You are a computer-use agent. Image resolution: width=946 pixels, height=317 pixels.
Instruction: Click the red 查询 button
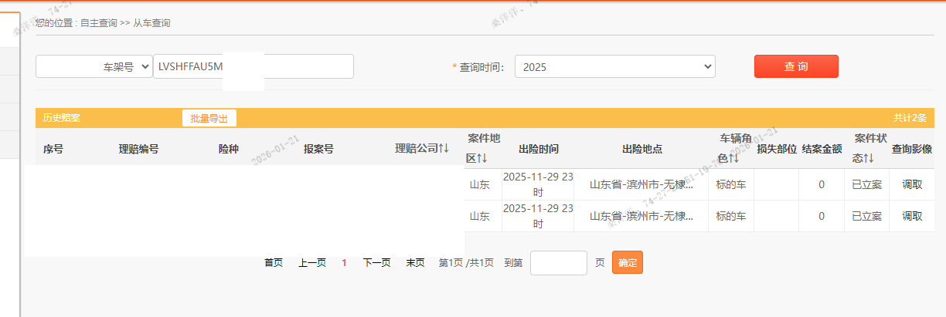click(796, 66)
